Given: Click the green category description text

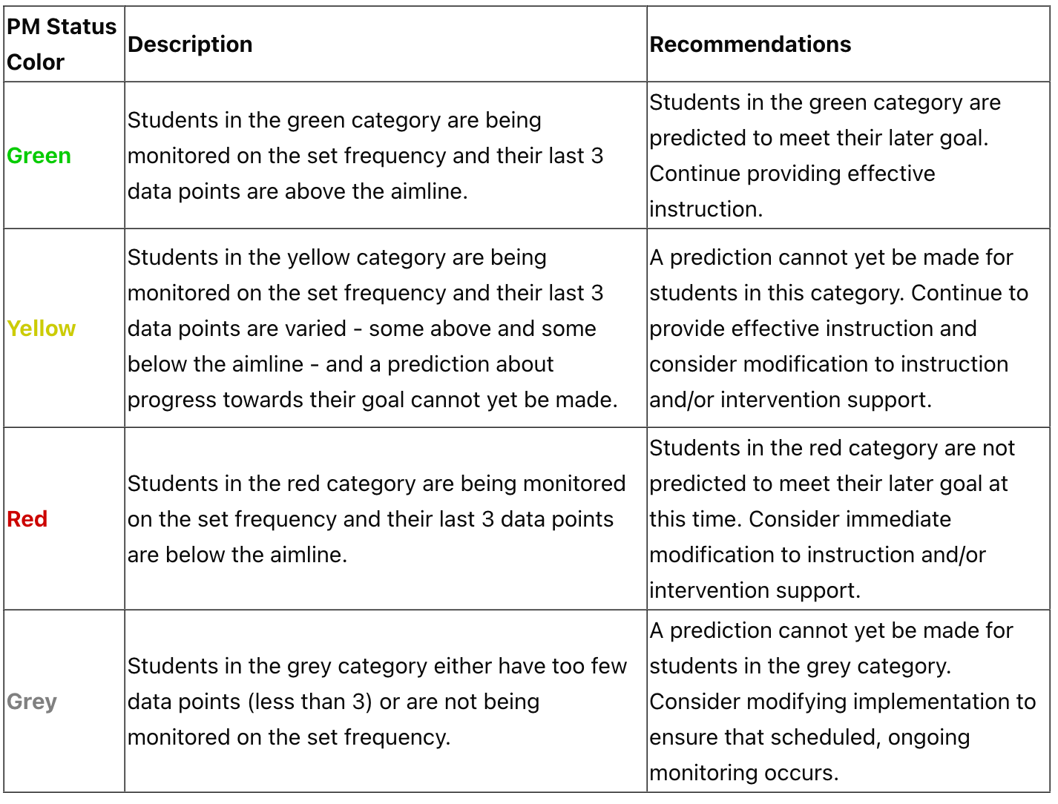Looking at the screenshot, I should [365, 156].
